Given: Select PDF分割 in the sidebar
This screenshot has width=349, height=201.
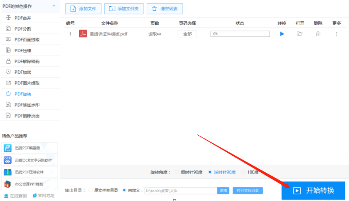Looking at the screenshot, I should pyautogui.click(x=30, y=29).
